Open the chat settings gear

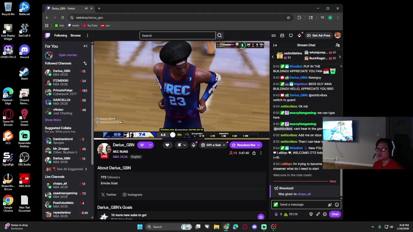pos(325,214)
